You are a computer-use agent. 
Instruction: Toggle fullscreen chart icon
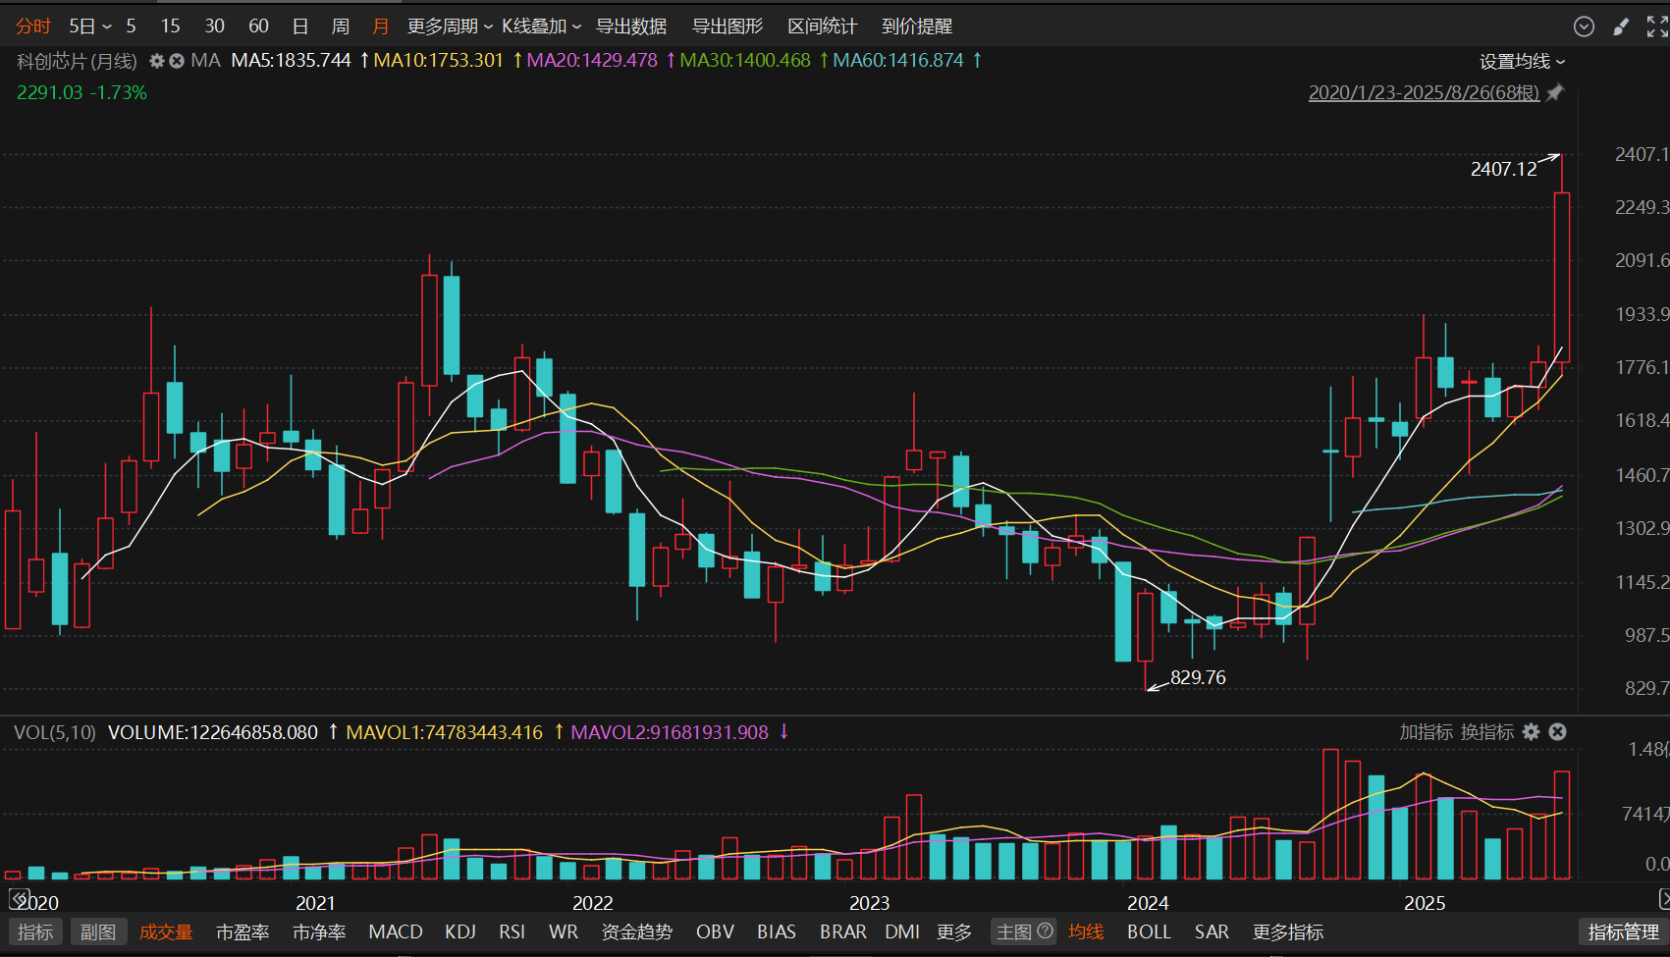click(x=1657, y=27)
